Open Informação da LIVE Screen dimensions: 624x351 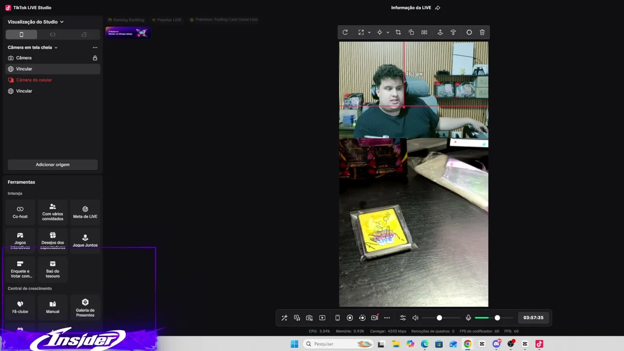click(x=411, y=8)
